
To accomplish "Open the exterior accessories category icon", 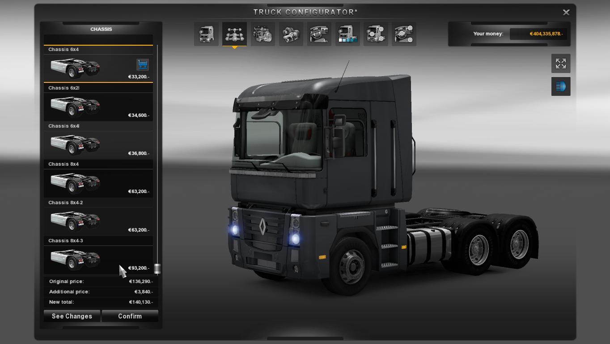I will click(x=376, y=34).
